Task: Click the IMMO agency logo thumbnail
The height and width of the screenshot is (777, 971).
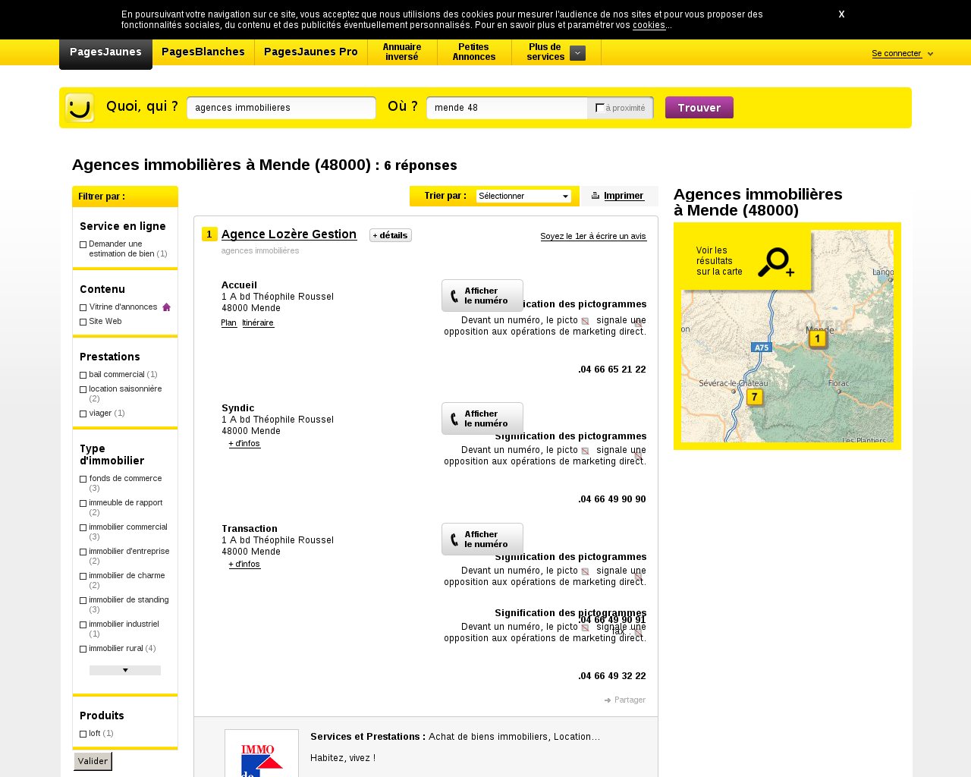Action: (262, 753)
